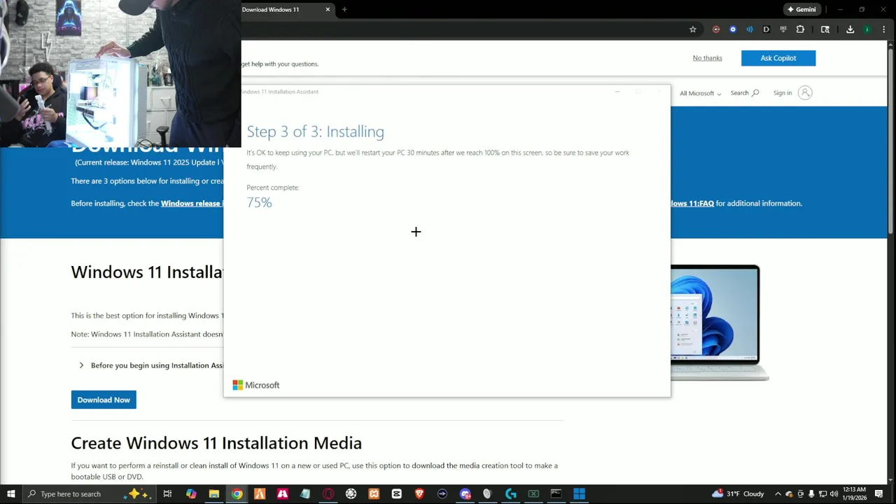896x504 pixels.
Task: Open the Chrome three-dot menu
Action: coord(884,29)
